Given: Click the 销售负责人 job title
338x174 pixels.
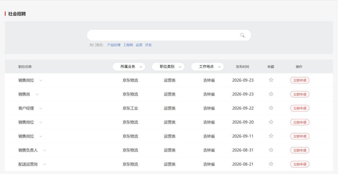Looking at the screenshot, I should tap(28, 150).
